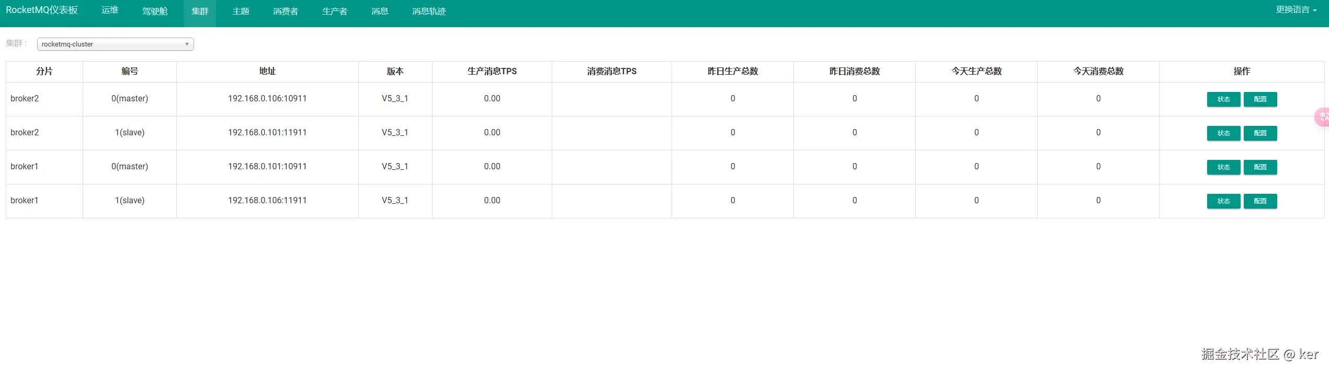The image size is (1329, 372).
Task: Click 状态 for broker1 slave 192.168.0.106:11911
Action: pyautogui.click(x=1223, y=201)
